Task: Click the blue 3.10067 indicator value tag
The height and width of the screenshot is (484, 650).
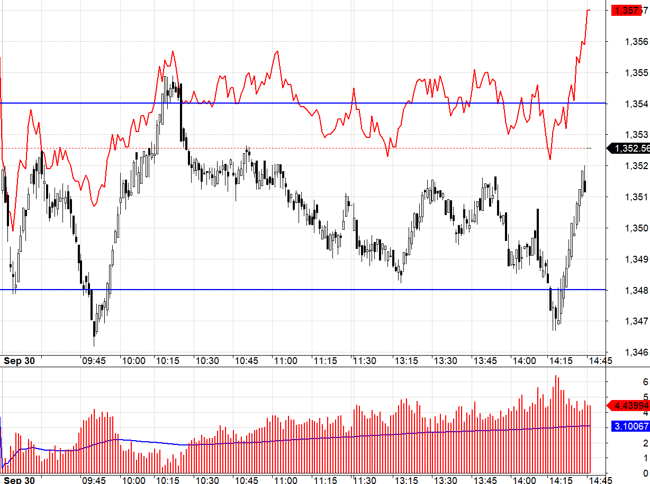Action: coord(630,426)
